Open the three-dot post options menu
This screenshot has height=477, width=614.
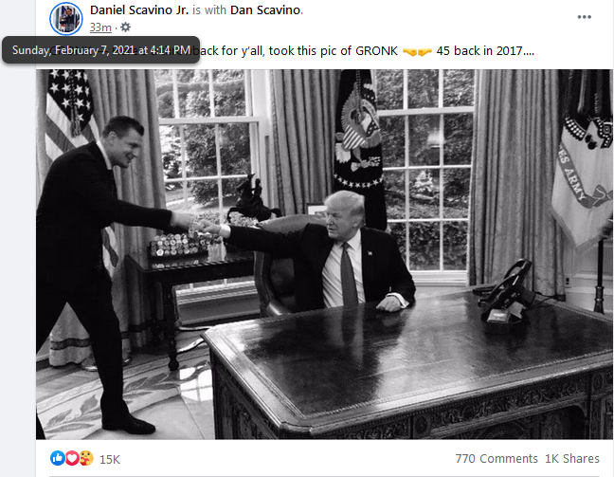pos(584,17)
